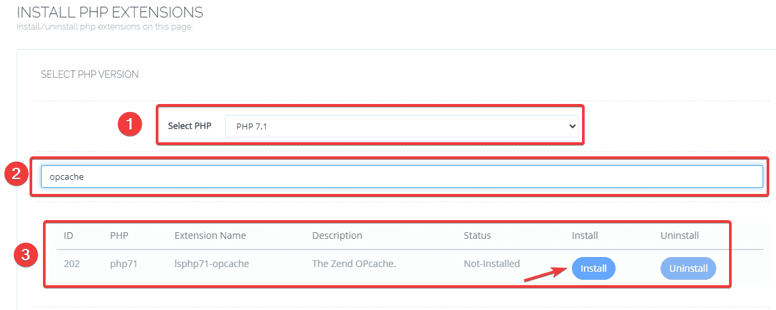Click the red step 2 badge
This screenshot has height=310, width=776.
[x=15, y=174]
